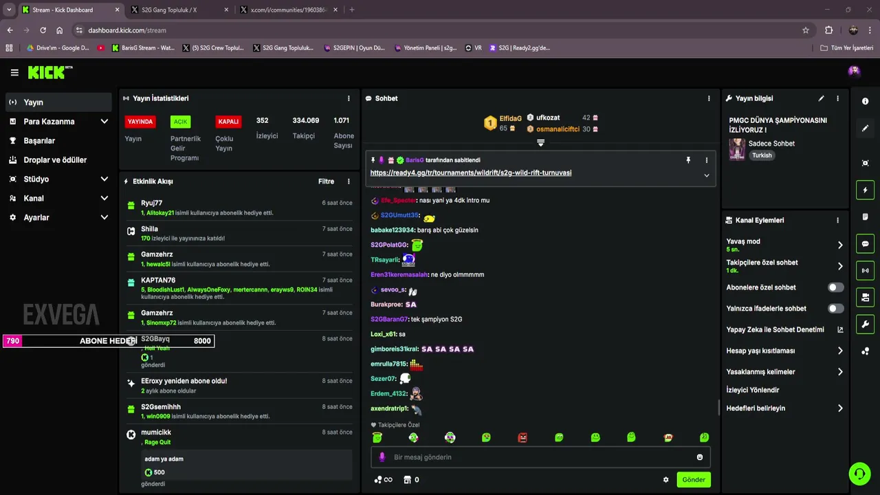Click username ElfidaG in the leaderboard
This screenshot has height=495, width=880.
click(510, 119)
